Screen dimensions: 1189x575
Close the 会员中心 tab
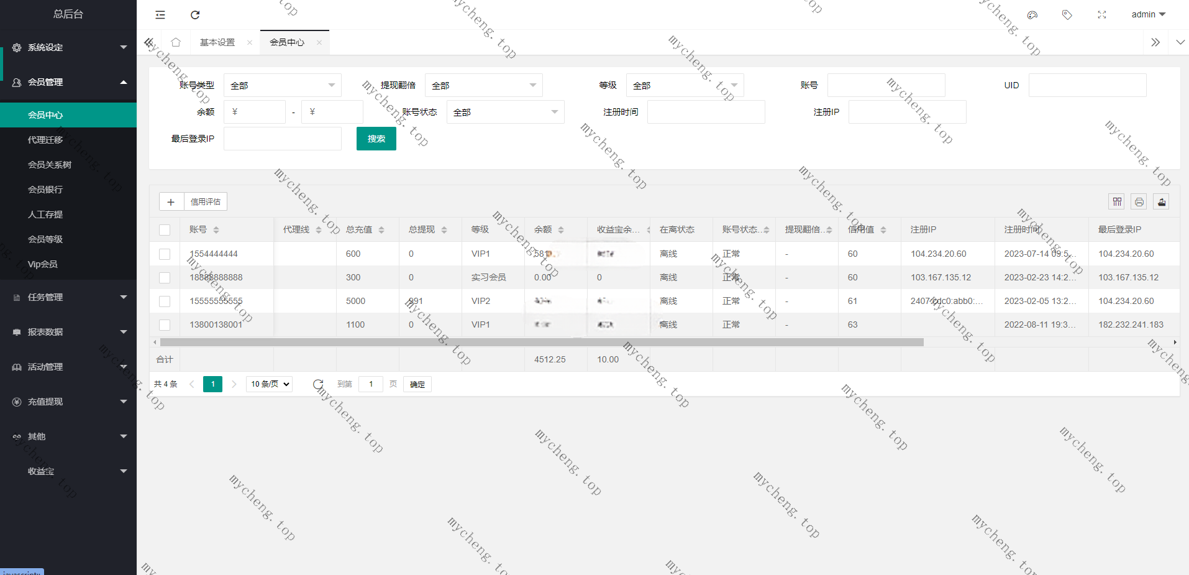click(319, 42)
